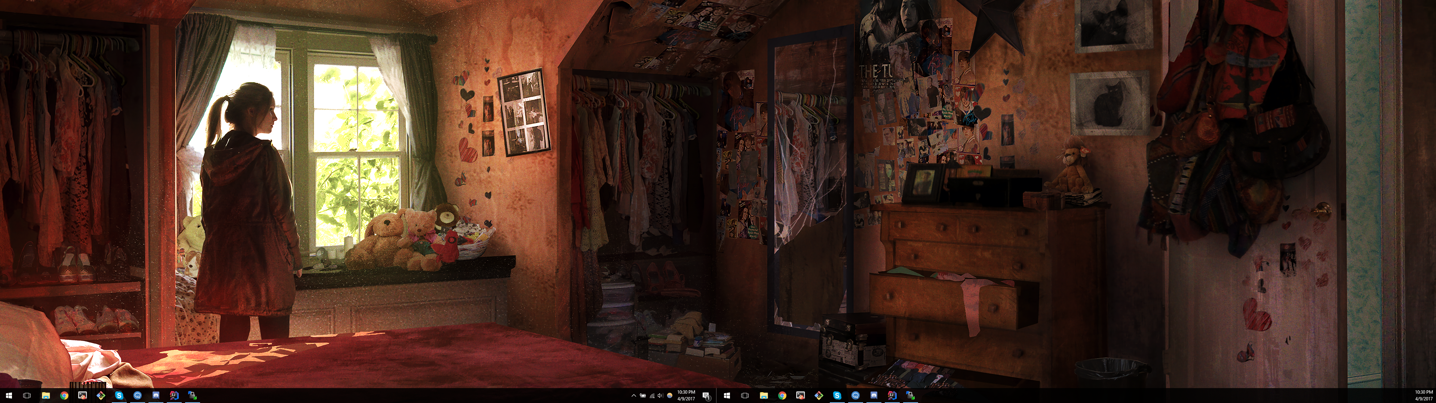The width and height of the screenshot is (1436, 403).
Task: Switch to Discord on the left monitor's taskbar
Action: coord(156,396)
